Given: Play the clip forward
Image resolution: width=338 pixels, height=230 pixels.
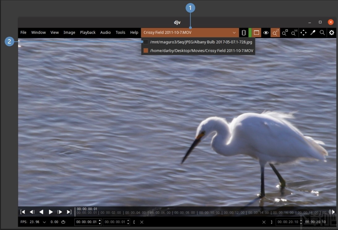Looking at the screenshot, I should (51, 212).
